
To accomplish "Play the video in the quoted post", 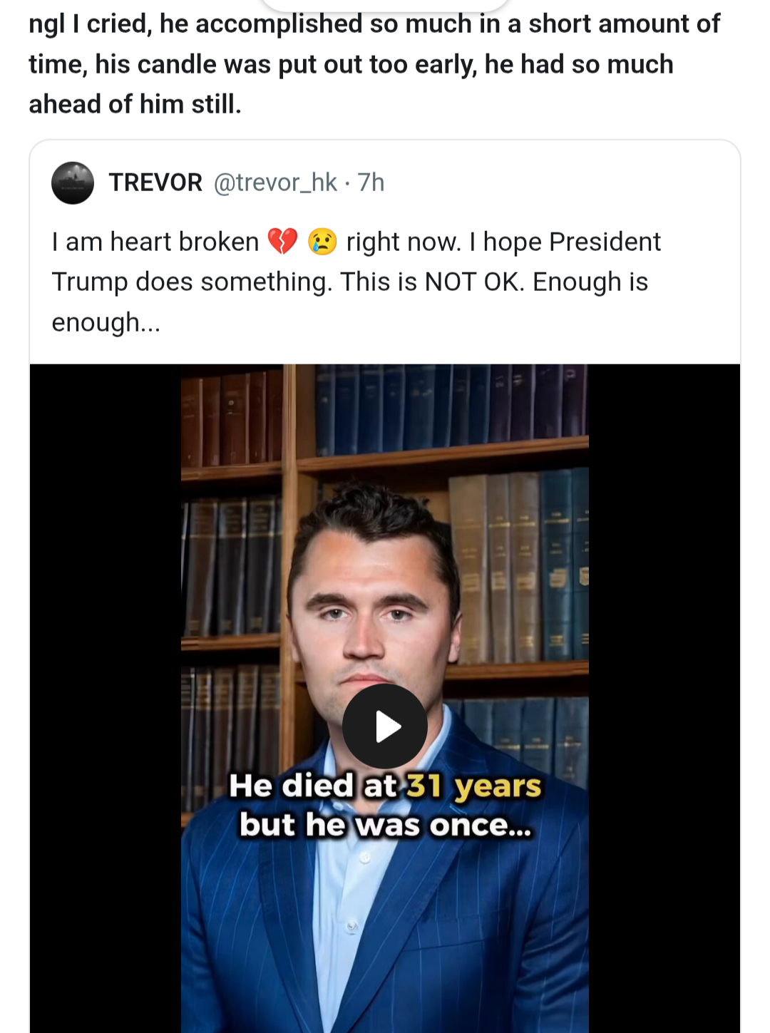I will 385,726.
